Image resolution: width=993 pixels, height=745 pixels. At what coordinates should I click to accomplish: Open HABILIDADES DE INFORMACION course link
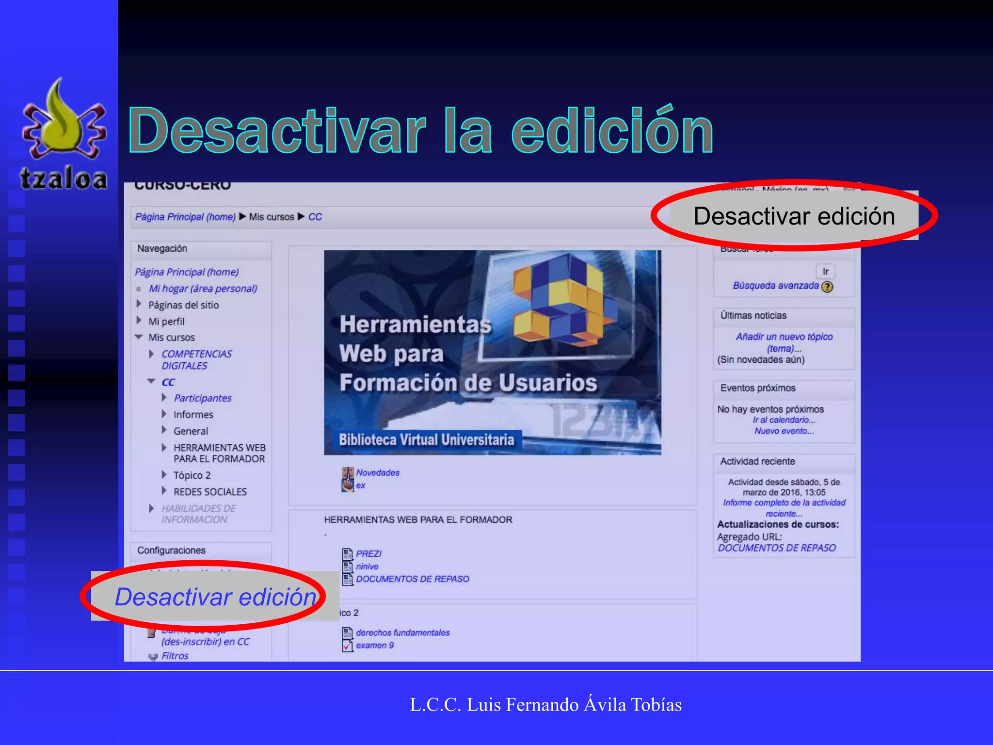tap(199, 514)
